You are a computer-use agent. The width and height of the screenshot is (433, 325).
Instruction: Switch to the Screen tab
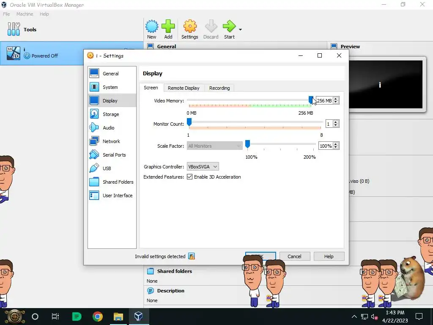(x=151, y=88)
